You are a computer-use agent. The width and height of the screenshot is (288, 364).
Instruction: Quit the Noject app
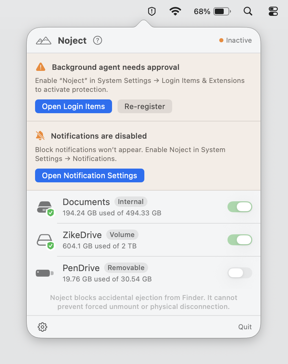(245, 327)
